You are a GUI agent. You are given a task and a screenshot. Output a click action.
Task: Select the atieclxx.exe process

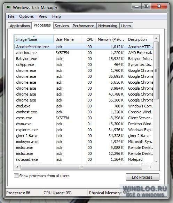84,53
